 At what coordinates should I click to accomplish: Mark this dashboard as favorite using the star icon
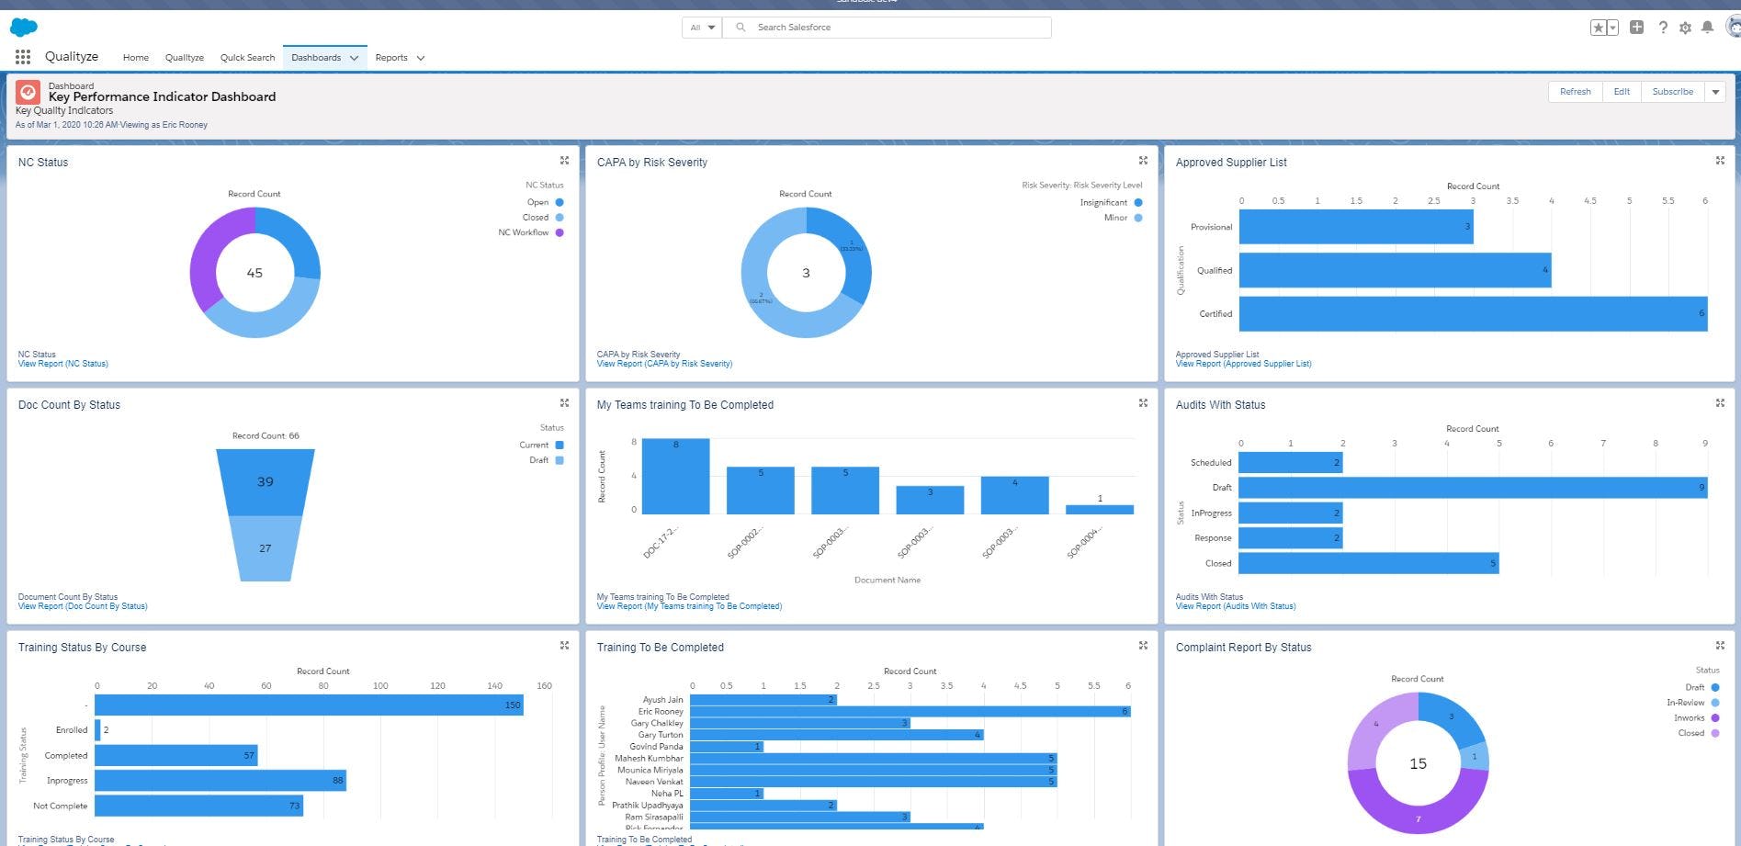coord(1599,27)
